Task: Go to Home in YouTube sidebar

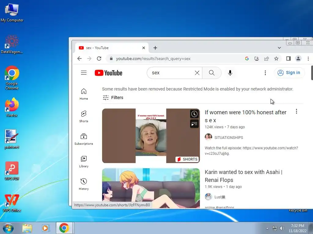Action: pos(84,94)
